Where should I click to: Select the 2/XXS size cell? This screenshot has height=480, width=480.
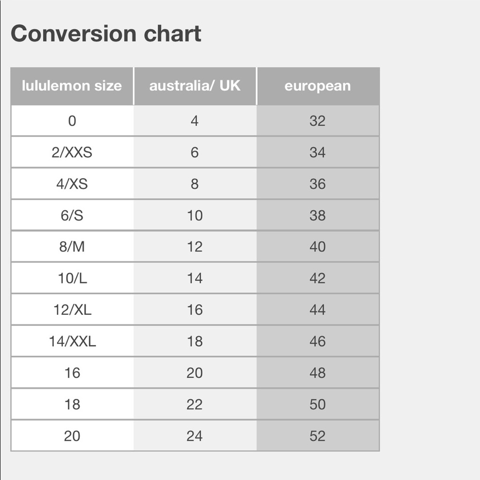coord(72,152)
